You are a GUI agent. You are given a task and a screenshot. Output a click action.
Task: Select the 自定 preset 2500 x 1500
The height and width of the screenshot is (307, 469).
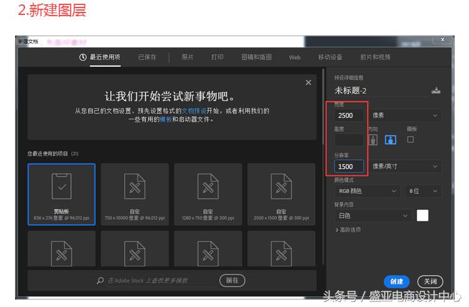click(281, 194)
